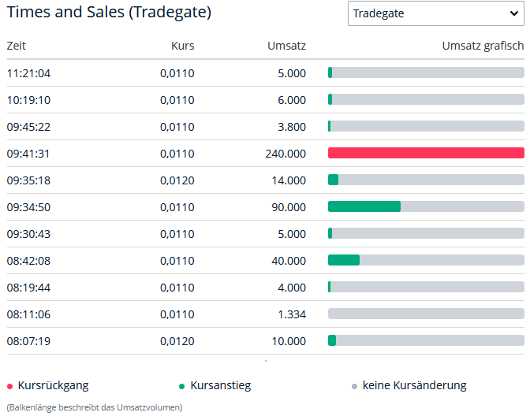Click the Zeit column header
Image resolution: width=530 pixels, height=416 pixels.
[17, 46]
